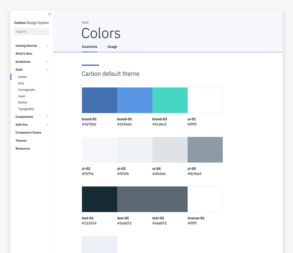Image resolution: width=293 pixels, height=253 pixels.
Task: Click the Search input field
Action: tap(31, 31)
